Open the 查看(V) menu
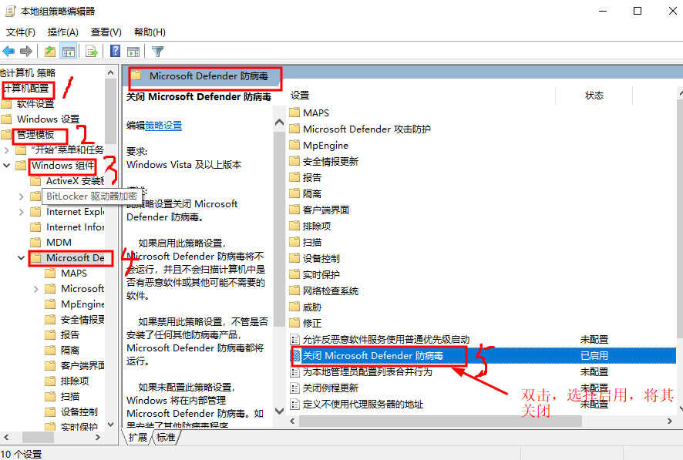The image size is (683, 460). 106,32
